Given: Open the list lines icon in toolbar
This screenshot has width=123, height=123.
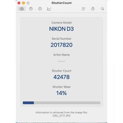Looking at the screenshot, I should 83,9.
